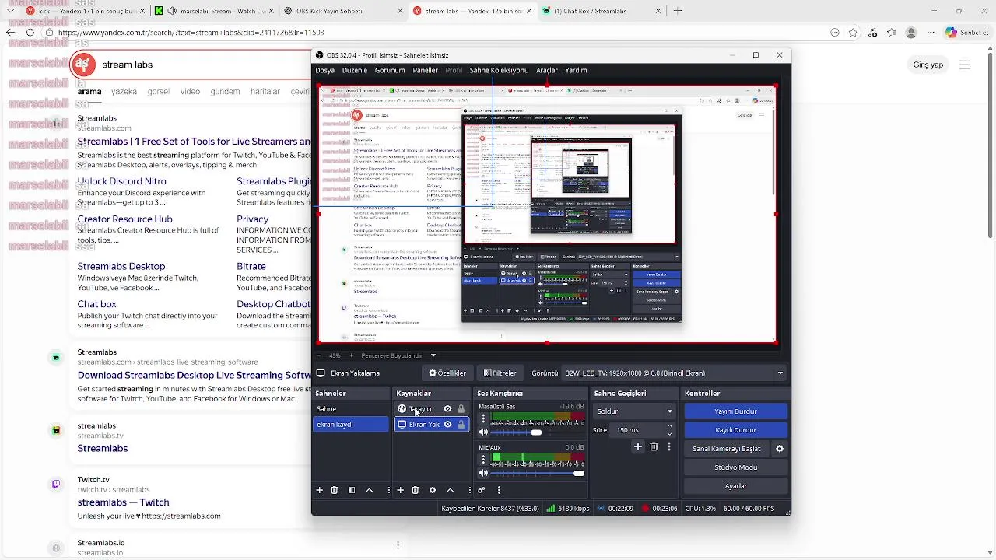
Task: Open the Görüntü display dropdown
Action: [674, 373]
